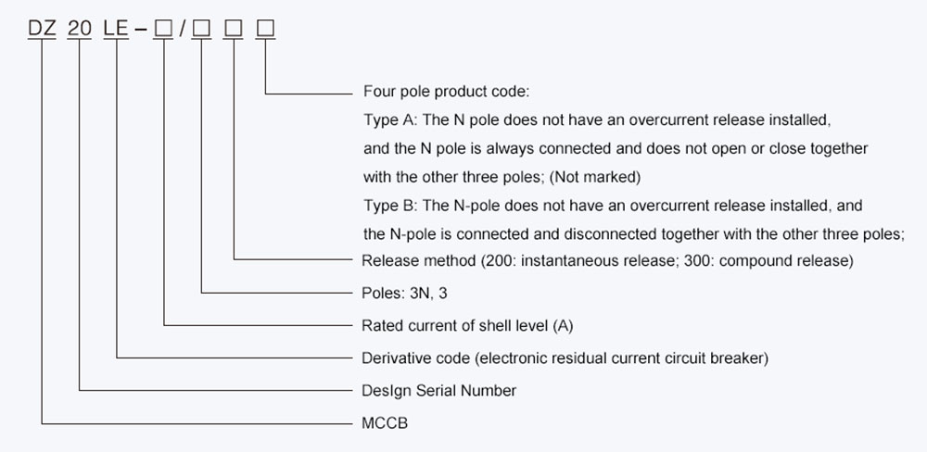
Task: Click the slash separator in the model code
Action: (184, 29)
